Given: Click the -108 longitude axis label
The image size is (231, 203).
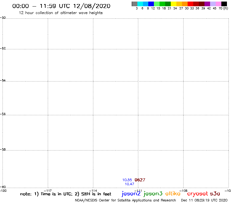Looking at the screenshot, I should (x=184, y=191).
